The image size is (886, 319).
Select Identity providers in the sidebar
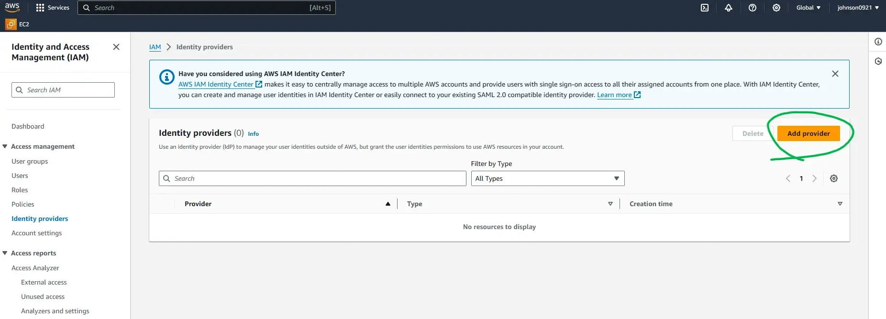click(x=40, y=219)
